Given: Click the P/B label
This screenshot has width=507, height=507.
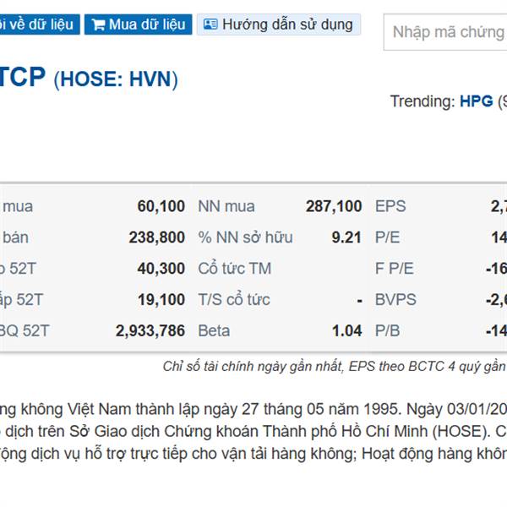Looking at the screenshot, I should point(387,330).
